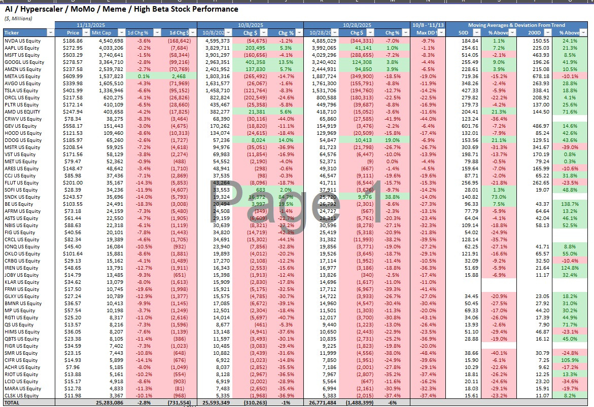Select the TSLA US Equity cell
Screen dimensions: 594x407
29,91
